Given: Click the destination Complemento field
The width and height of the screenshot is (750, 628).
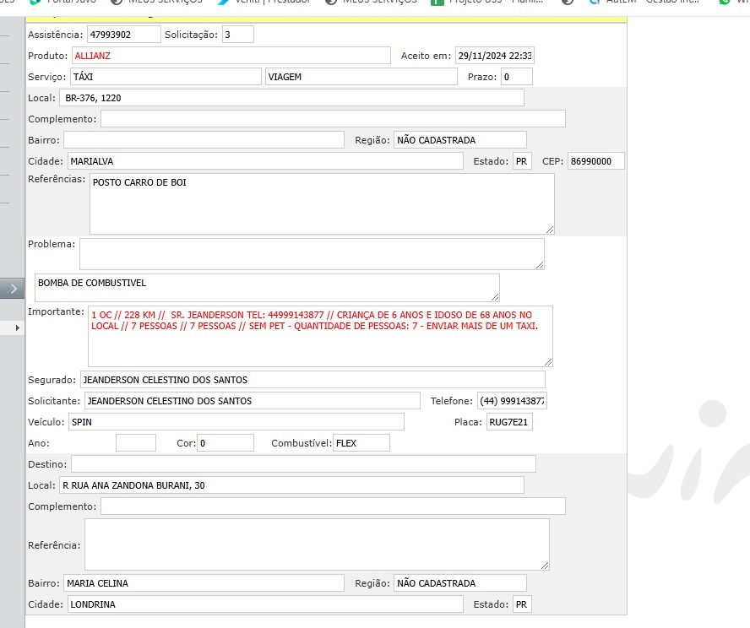Looking at the screenshot, I should point(333,506).
